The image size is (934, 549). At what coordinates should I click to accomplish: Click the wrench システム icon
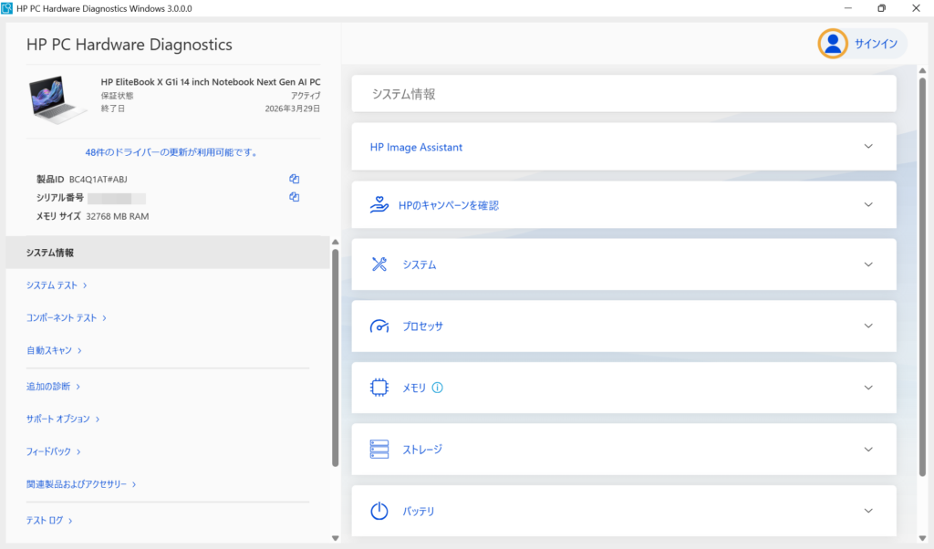click(379, 264)
